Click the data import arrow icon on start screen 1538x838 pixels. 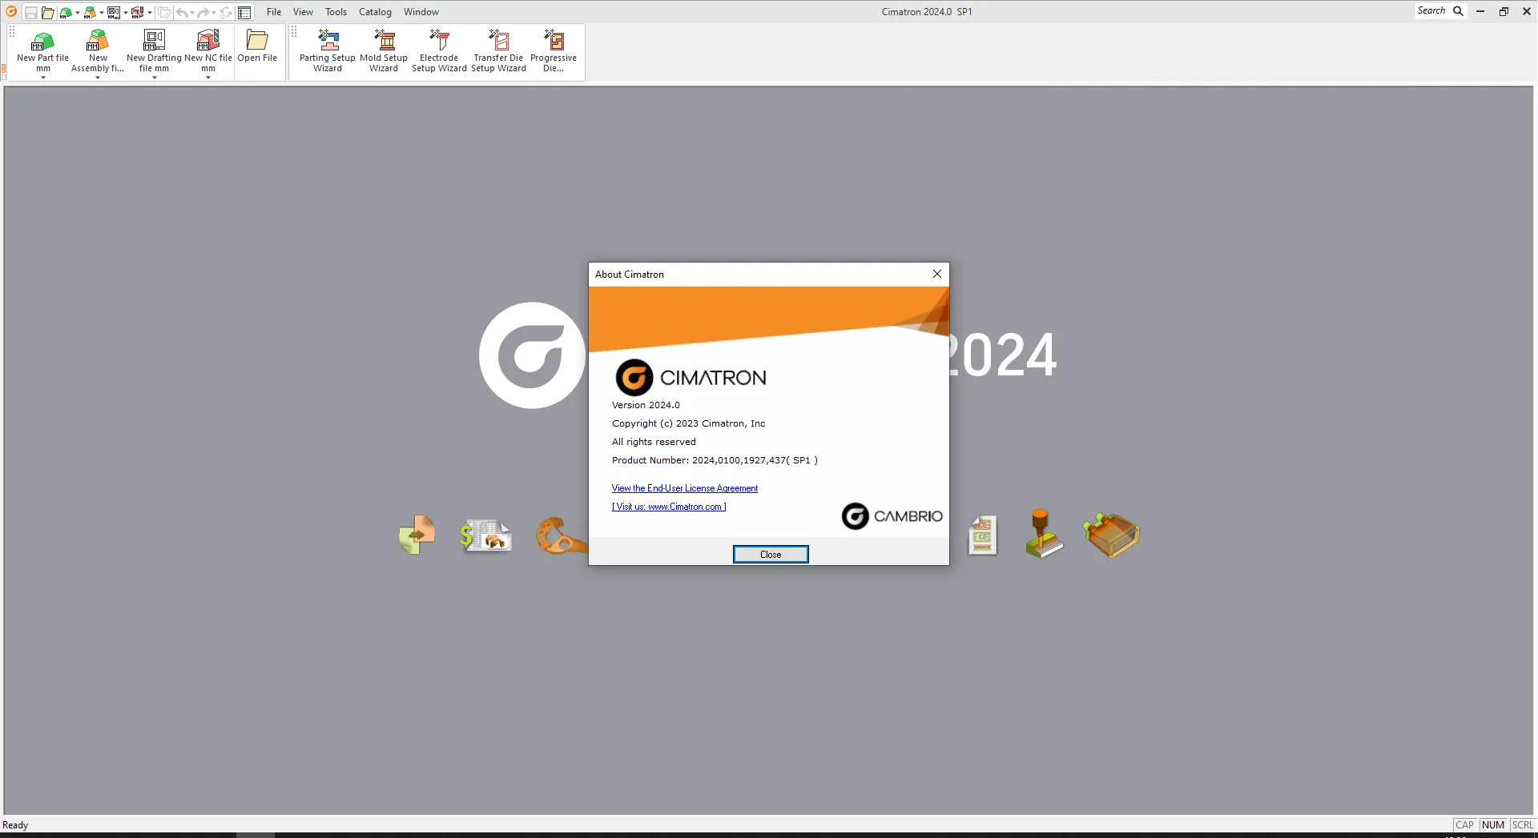[417, 535]
